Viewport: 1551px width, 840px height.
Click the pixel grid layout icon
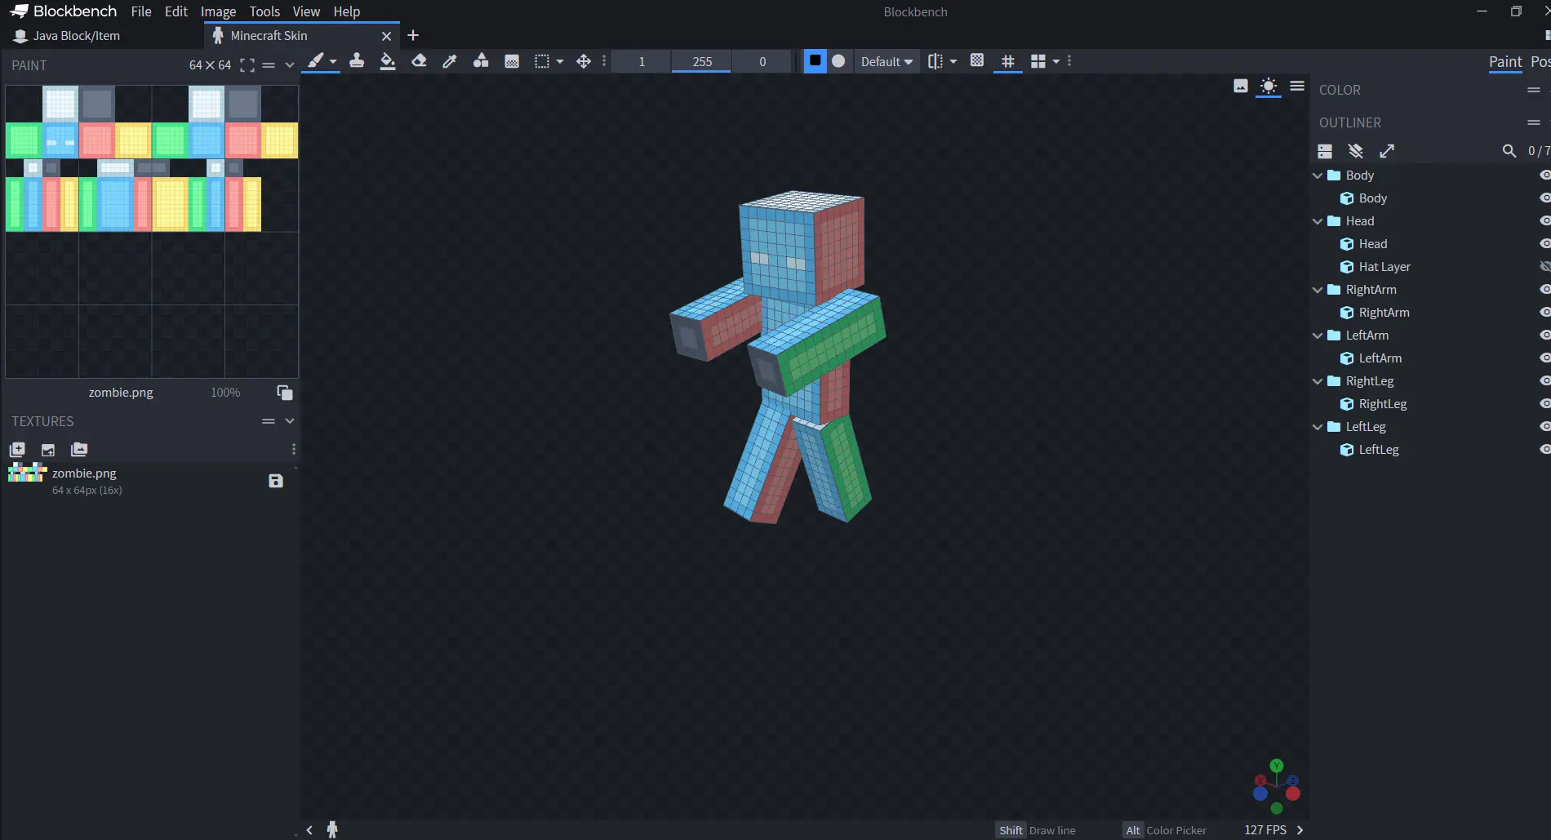click(x=1038, y=61)
